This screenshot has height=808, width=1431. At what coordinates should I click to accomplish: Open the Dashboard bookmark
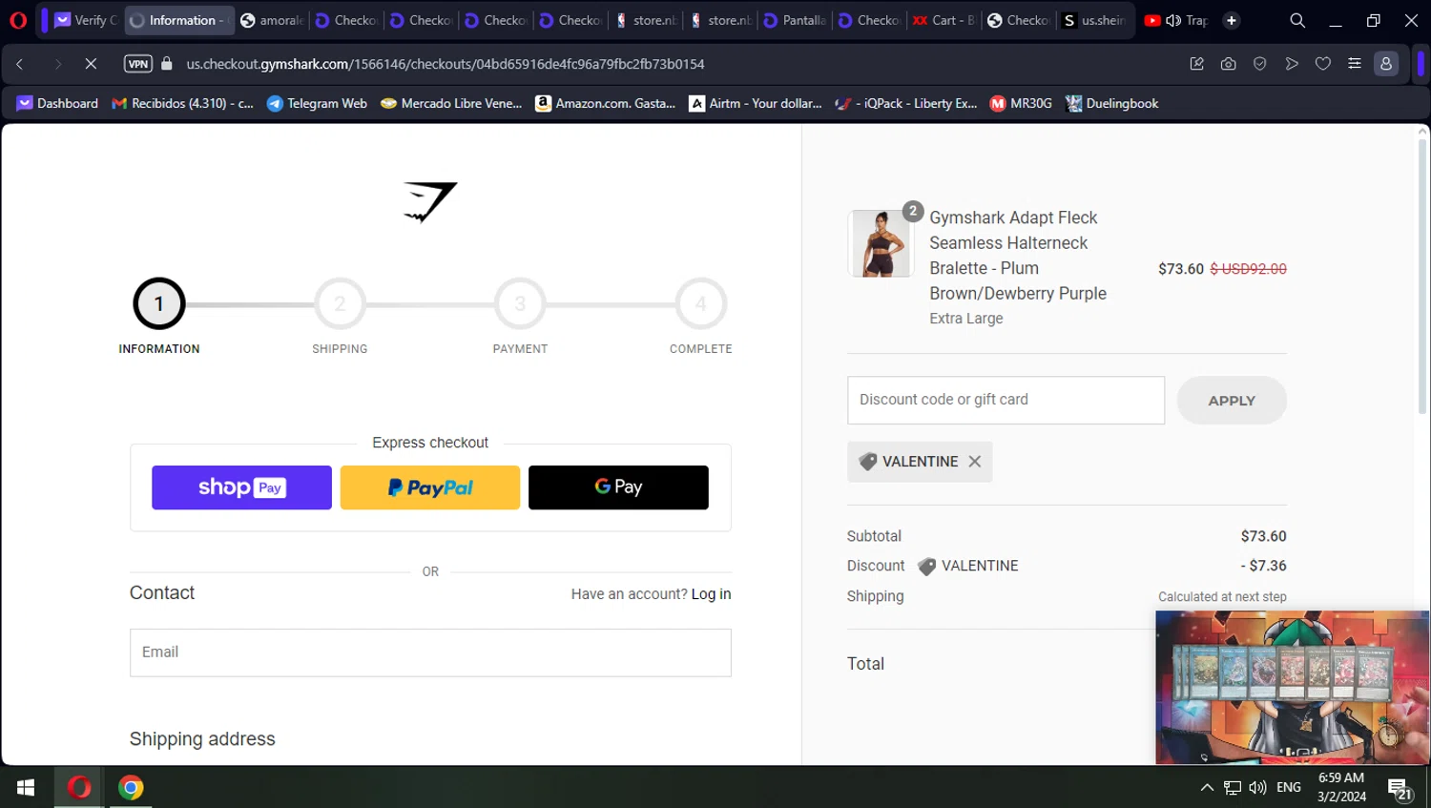[57, 103]
